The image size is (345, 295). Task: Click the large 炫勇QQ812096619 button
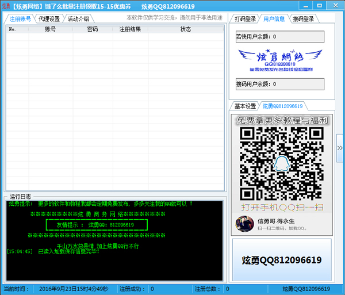coord(282,260)
